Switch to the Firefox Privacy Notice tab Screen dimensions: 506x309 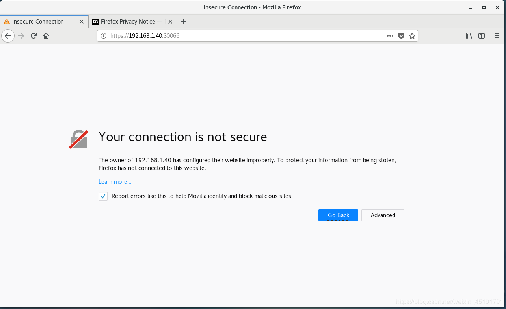[x=133, y=22]
